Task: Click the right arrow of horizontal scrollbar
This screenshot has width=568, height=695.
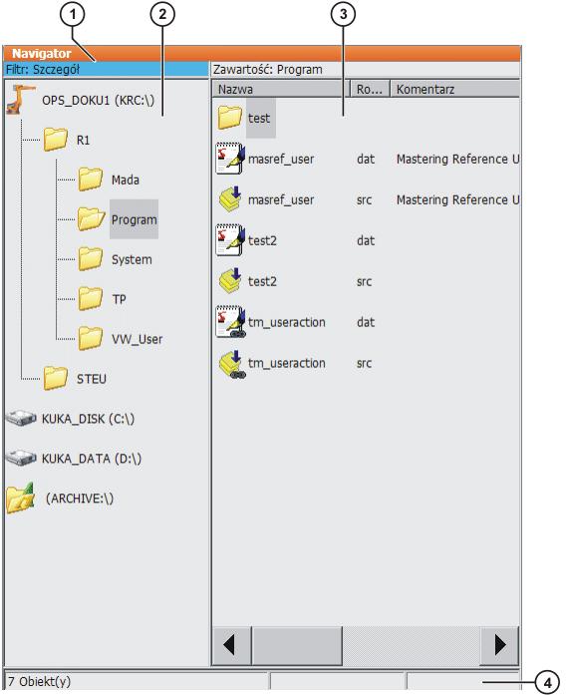Action: [x=500, y=645]
